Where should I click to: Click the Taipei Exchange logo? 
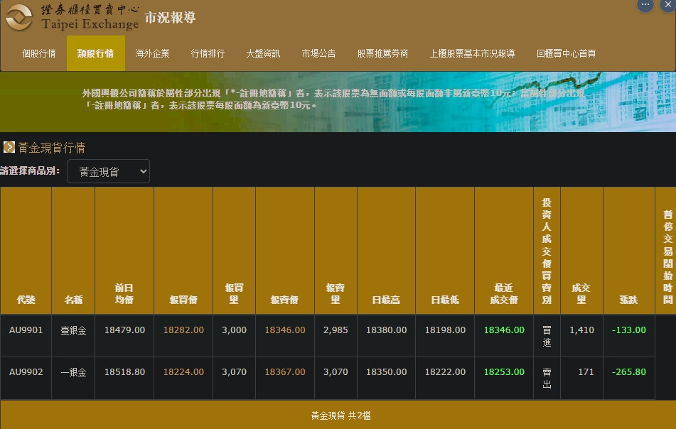pos(71,18)
